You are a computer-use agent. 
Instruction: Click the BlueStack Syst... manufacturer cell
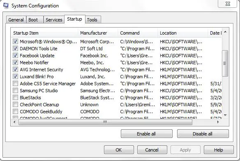pyautogui.click(x=97, y=98)
